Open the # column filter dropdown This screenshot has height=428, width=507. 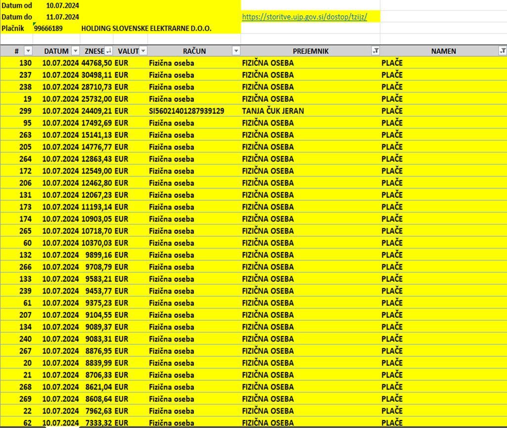[x=29, y=51]
